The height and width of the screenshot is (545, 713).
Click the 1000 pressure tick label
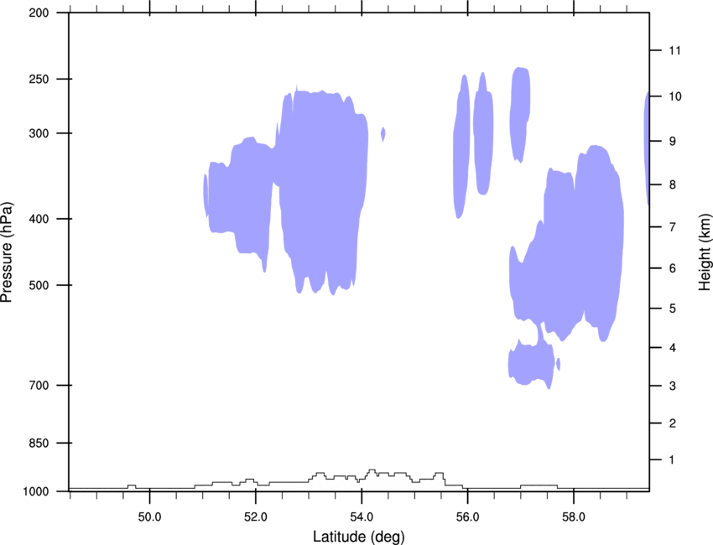click(35, 492)
